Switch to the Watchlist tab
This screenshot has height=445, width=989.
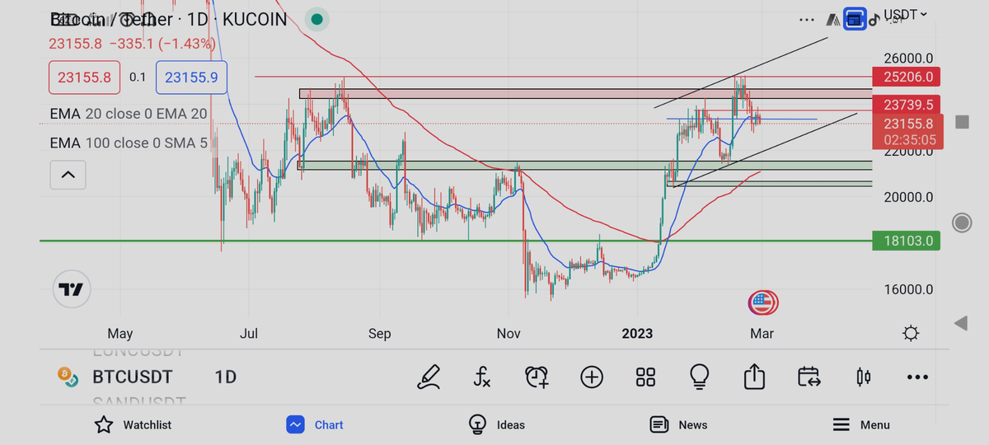[133, 424]
